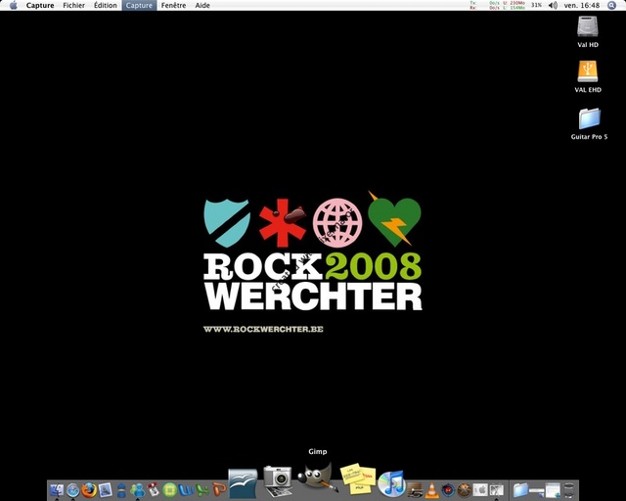The image size is (626, 501).
Task: Launch Safari from the Dock
Action: tap(72, 490)
